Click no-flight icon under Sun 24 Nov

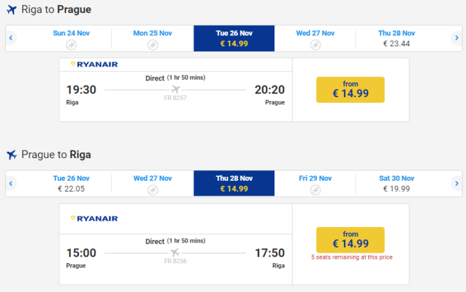click(x=71, y=45)
